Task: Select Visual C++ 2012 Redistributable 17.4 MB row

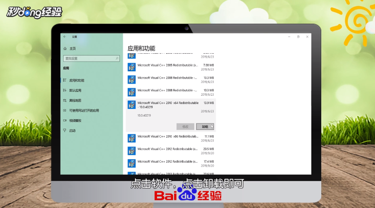Action: tap(171, 164)
